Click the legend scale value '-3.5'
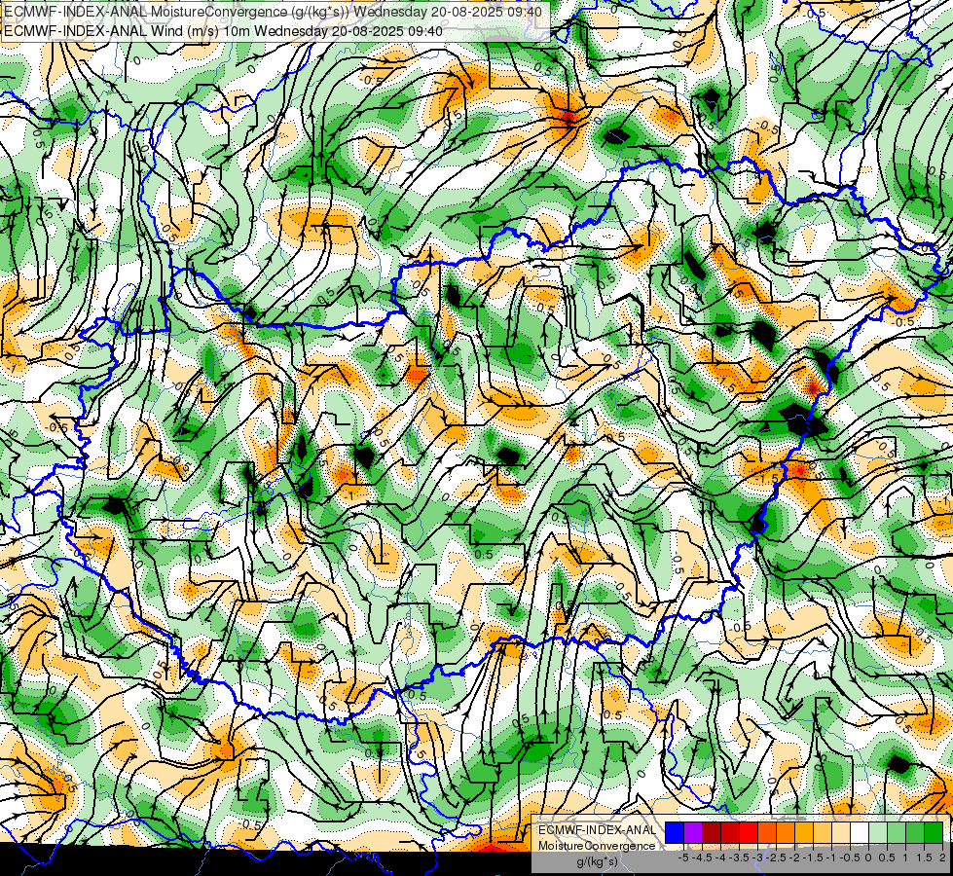953x876 pixels. 739,858
